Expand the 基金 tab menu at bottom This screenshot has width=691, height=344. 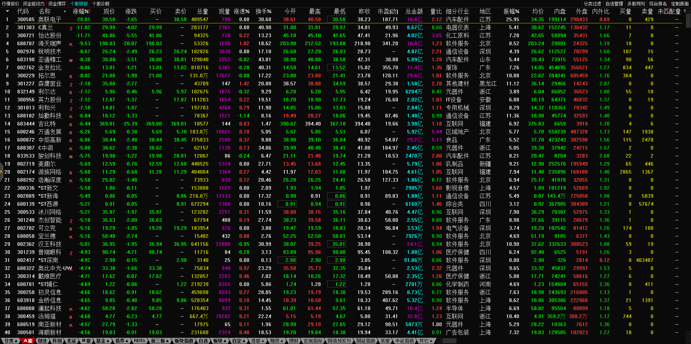tap(102, 341)
